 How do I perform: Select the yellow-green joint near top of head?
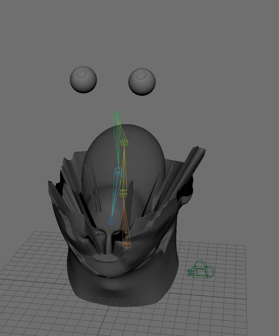pyautogui.click(x=124, y=142)
